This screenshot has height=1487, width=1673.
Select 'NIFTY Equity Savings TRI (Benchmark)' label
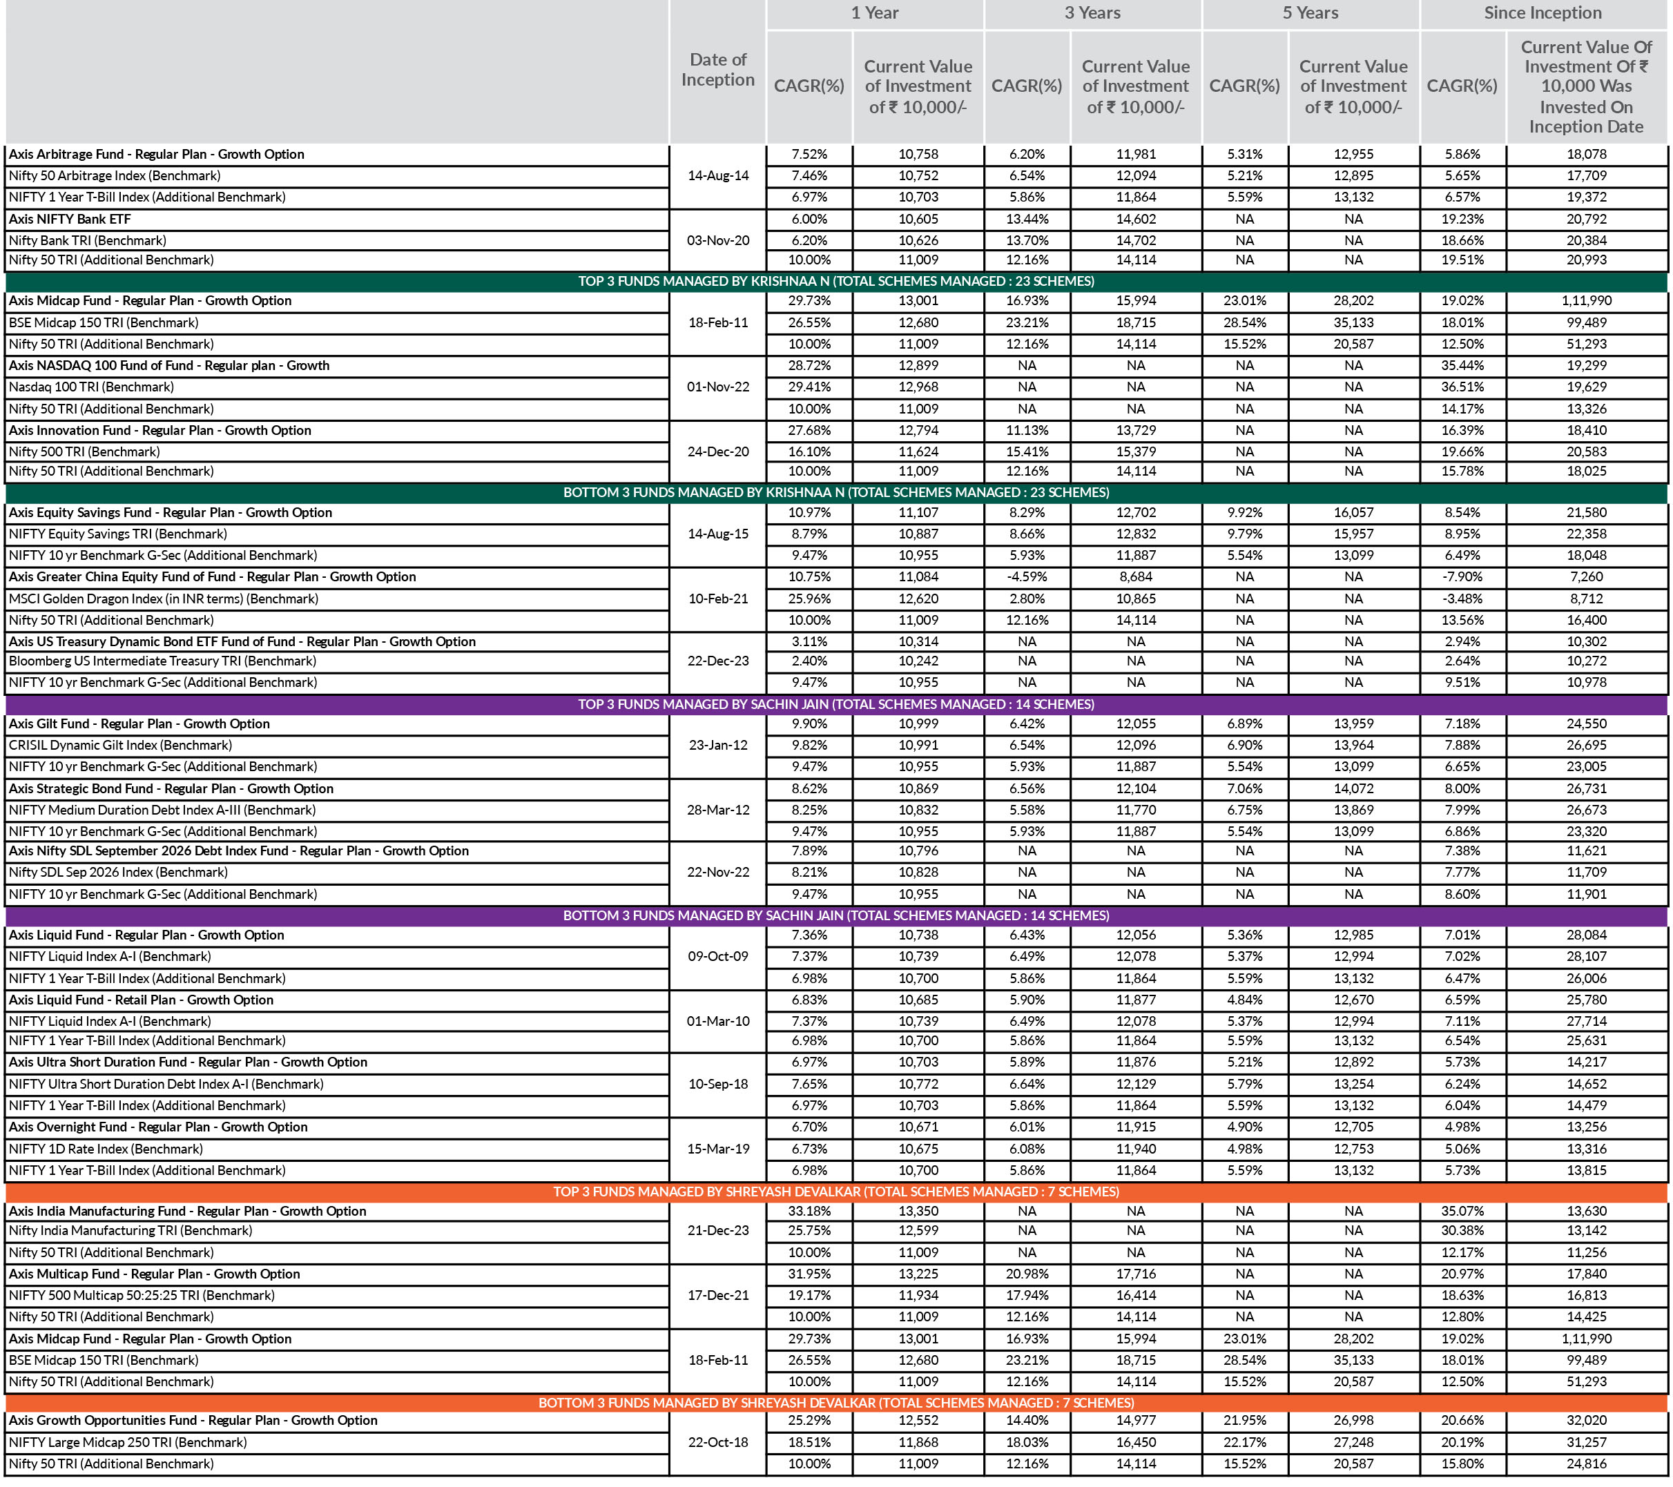tap(118, 534)
